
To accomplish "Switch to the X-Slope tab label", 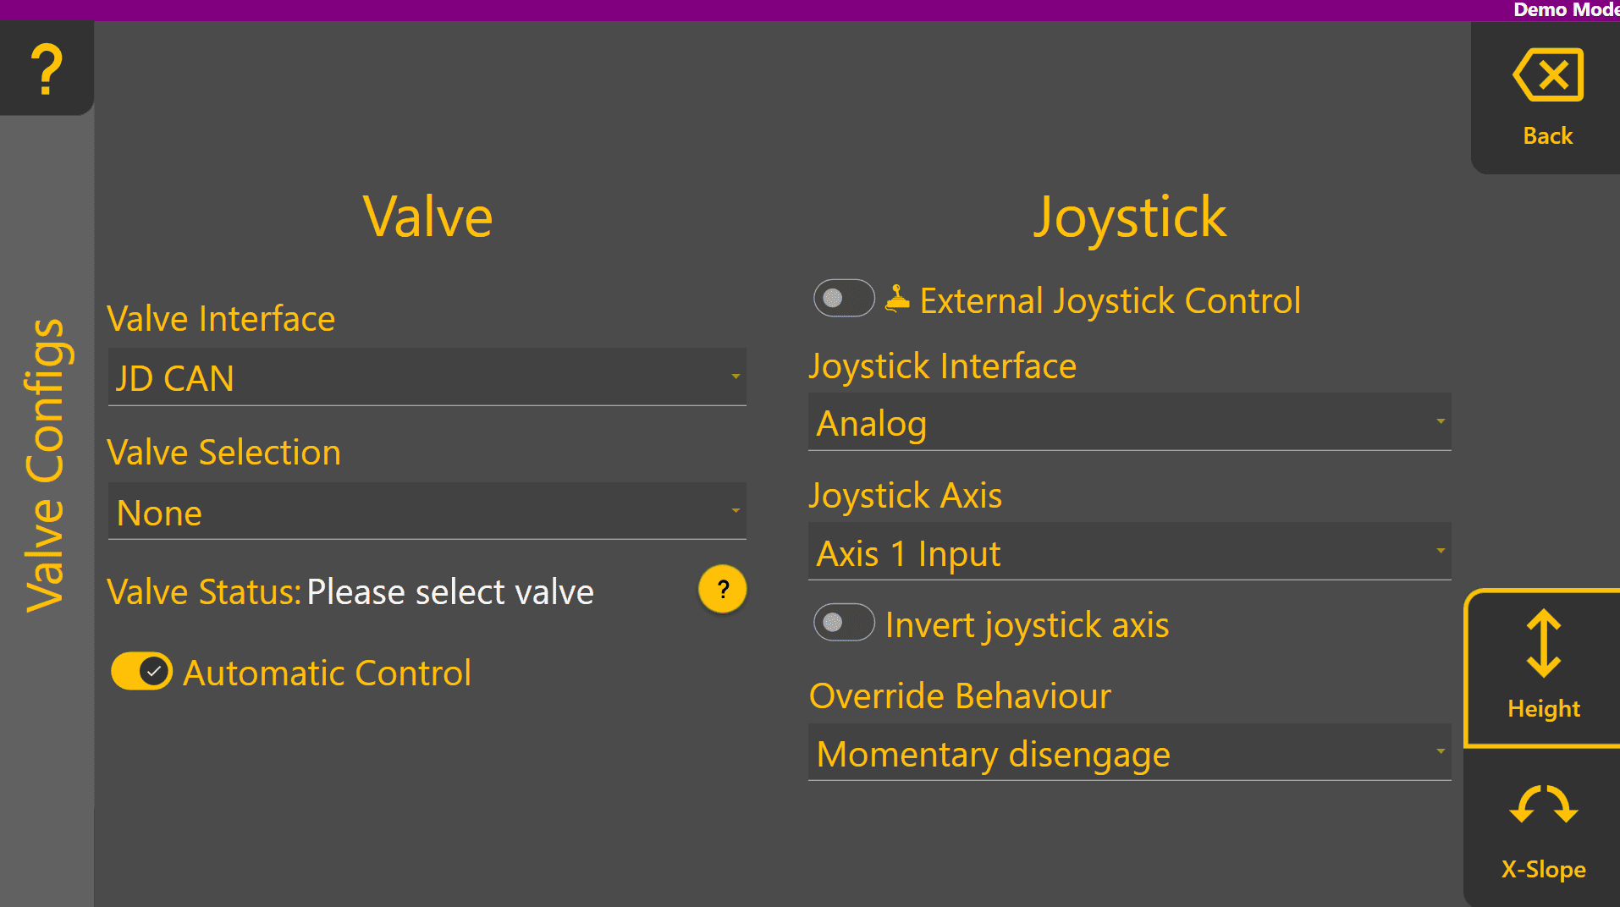I will (x=1543, y=869).
